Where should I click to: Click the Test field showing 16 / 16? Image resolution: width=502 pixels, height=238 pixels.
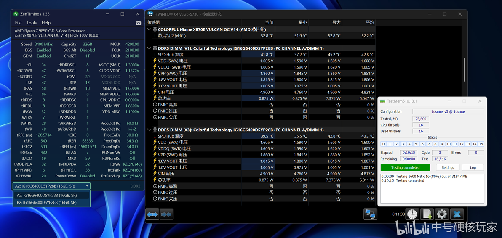click(440, 159)
